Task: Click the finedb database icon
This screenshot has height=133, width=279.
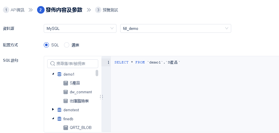Action: (59, 119)
